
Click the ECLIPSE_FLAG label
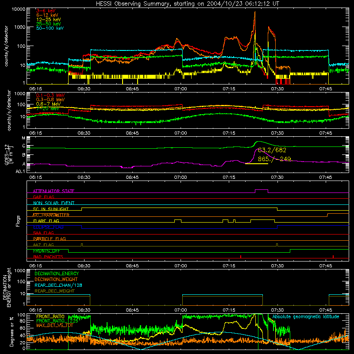tap(48, 227)
